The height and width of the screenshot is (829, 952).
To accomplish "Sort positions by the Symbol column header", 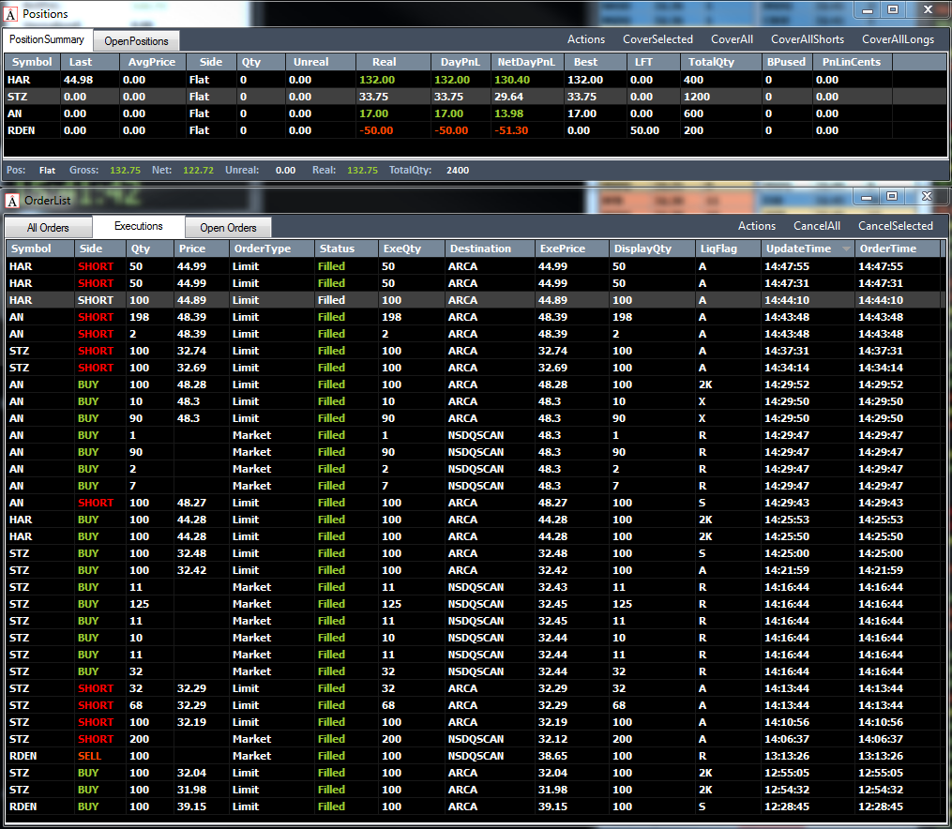I will (x=32, y=62).
